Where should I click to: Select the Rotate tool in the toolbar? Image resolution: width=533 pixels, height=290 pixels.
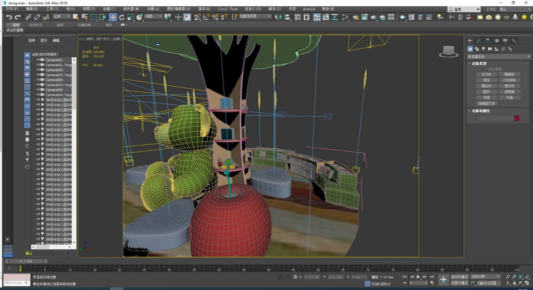point(122,17)
